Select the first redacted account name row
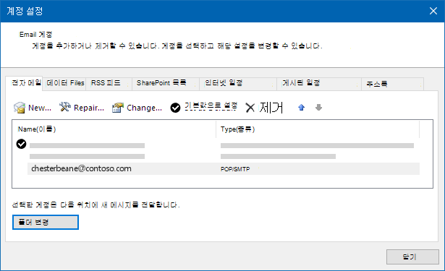Viewport: 445px width, 271px height. pyautogui.click(x=87, y=145)
